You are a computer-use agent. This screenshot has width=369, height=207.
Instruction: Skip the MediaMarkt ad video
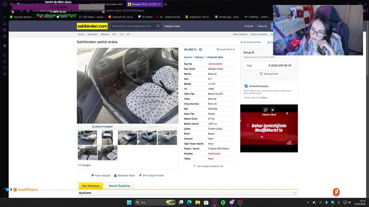pos(272,110)
